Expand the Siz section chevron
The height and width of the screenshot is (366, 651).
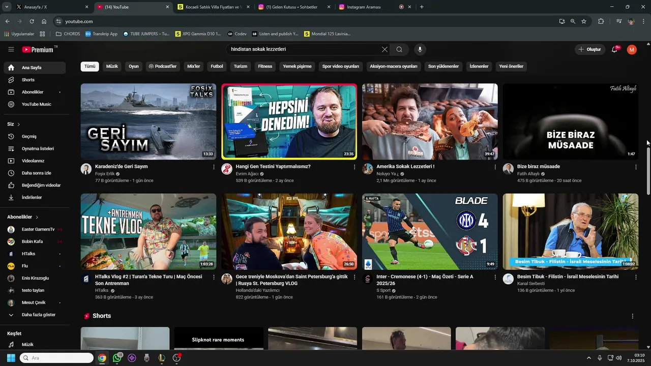coord(19,125)
